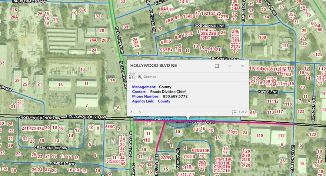Screen dimensions: 326x176
Task: Click address label 122 on the map
Action: pyautogui.click(x=313, y=135)
